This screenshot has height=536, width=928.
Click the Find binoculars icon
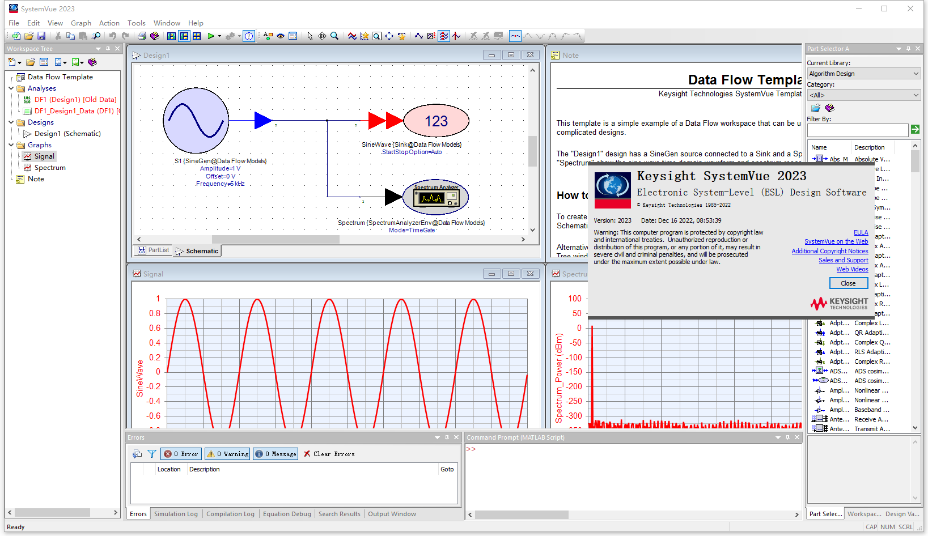click(x=96, y=36)
